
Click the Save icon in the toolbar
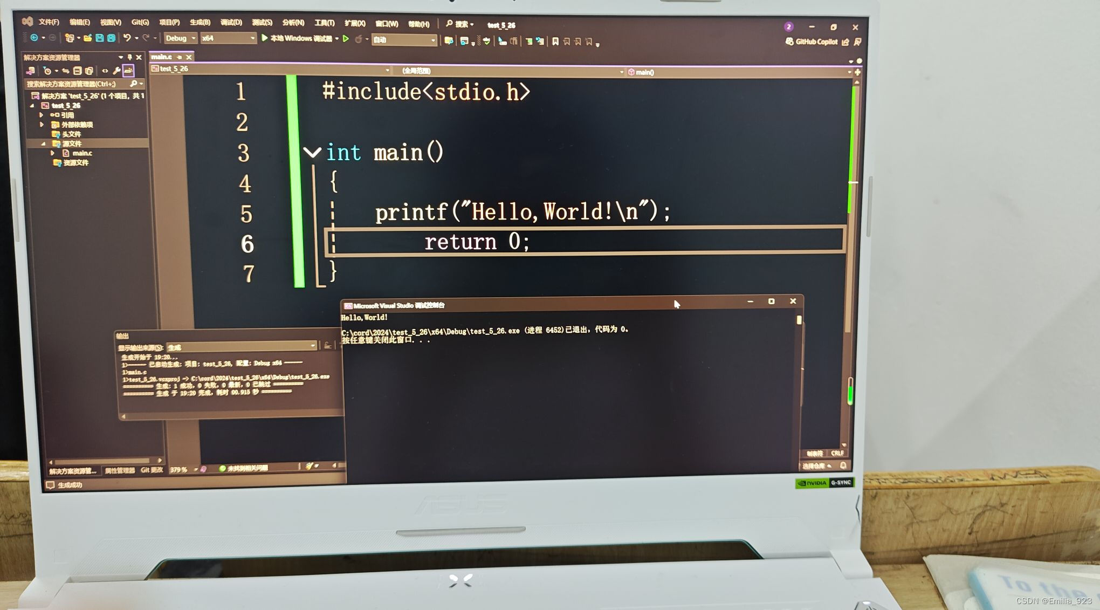pos(100,38)
